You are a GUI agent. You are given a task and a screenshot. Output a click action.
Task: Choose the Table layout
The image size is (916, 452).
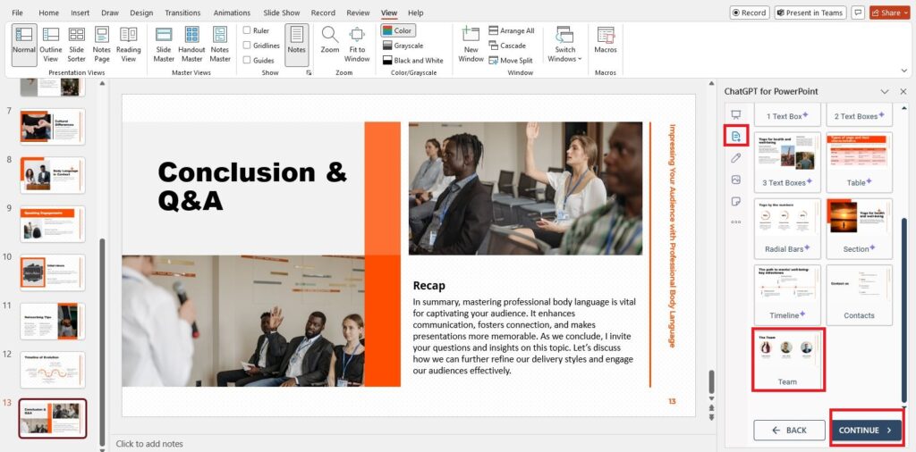point(859,163)
